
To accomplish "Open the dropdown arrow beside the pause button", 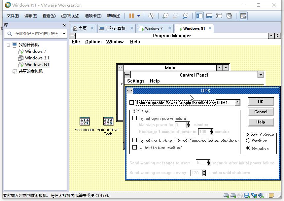I will [139, 16].
